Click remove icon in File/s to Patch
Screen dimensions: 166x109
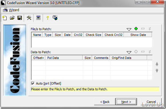[x=143, y=28]
